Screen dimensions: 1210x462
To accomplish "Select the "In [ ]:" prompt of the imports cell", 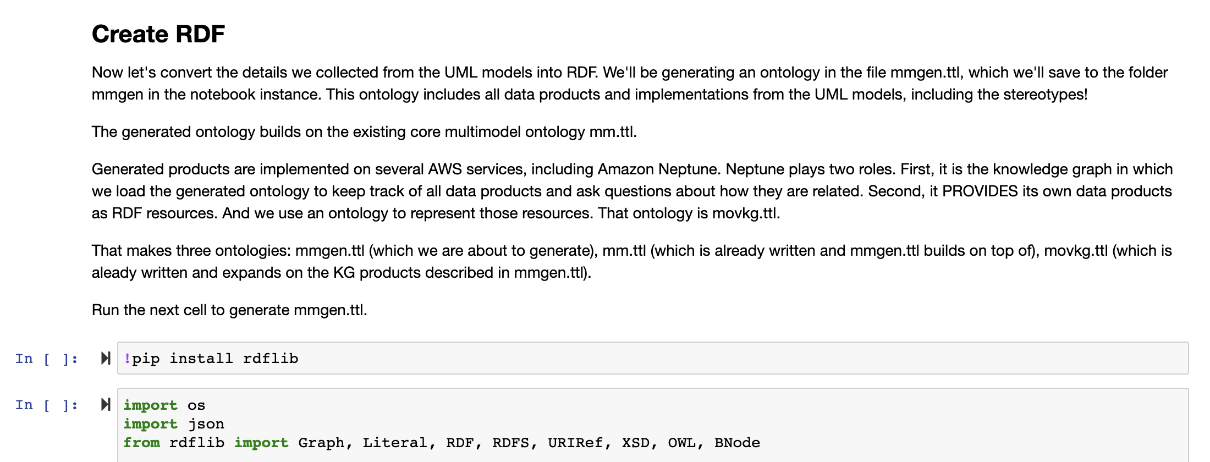I will pos(46,405).
